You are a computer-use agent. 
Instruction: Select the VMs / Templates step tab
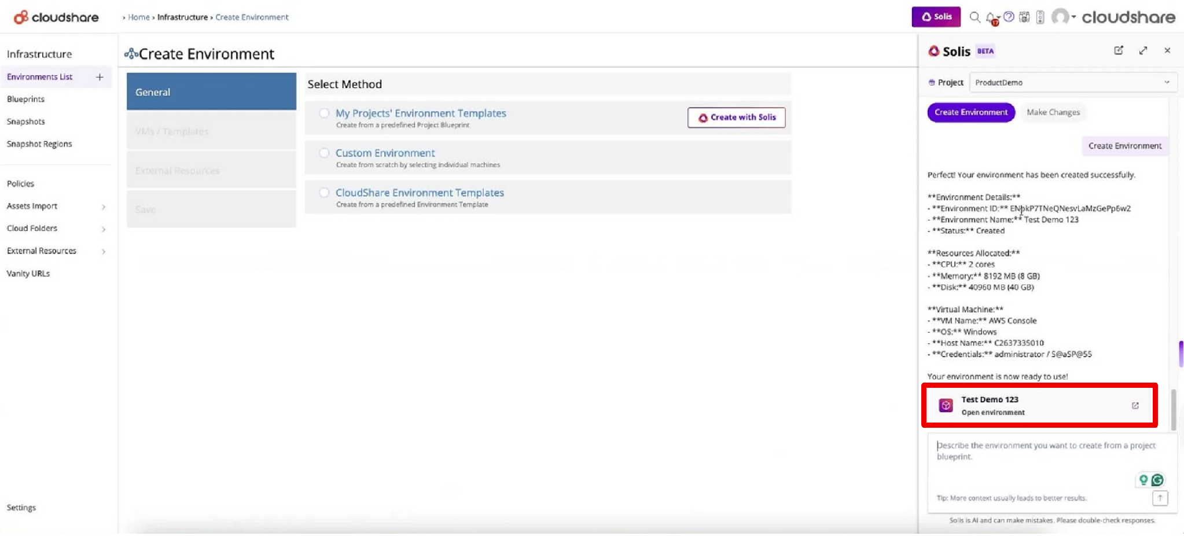coord(211,131)
